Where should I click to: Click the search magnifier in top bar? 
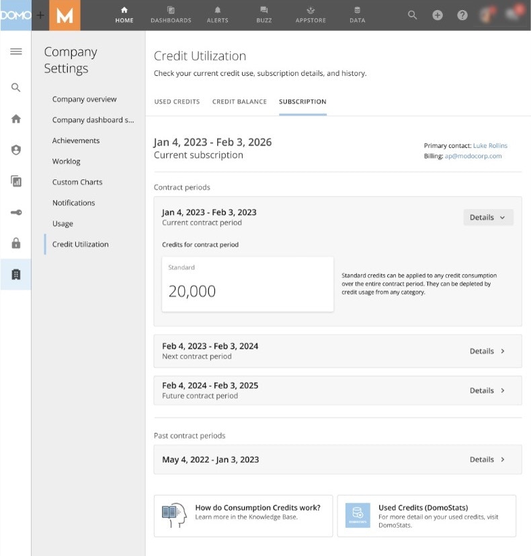pyautogui.click(x=412, y=15)
